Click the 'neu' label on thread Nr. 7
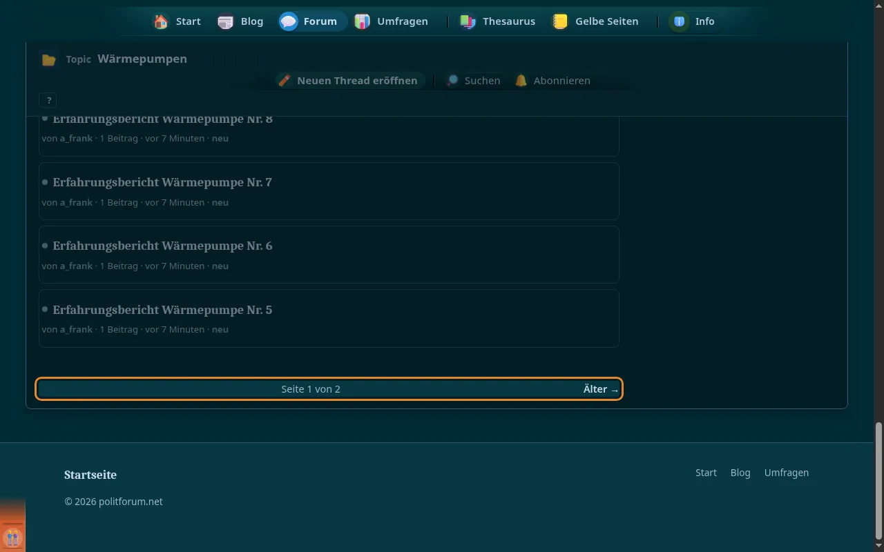 point(220,202)
